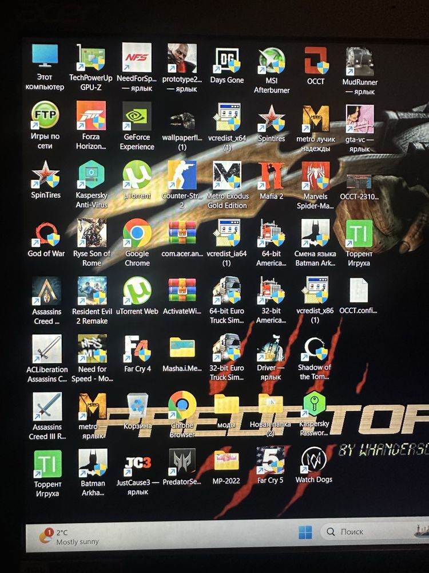Select Metro Exodus Gold Edition icon

pyautogui.click(x=227, y=176)
